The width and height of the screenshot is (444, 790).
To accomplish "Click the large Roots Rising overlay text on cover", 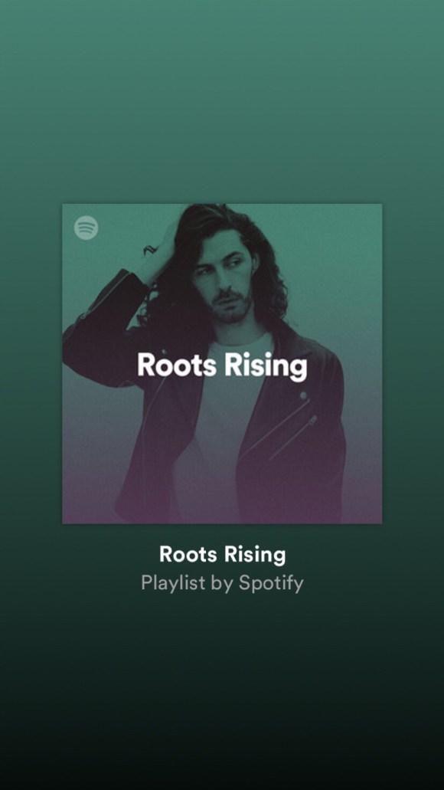I will click(x=222, y=365).
